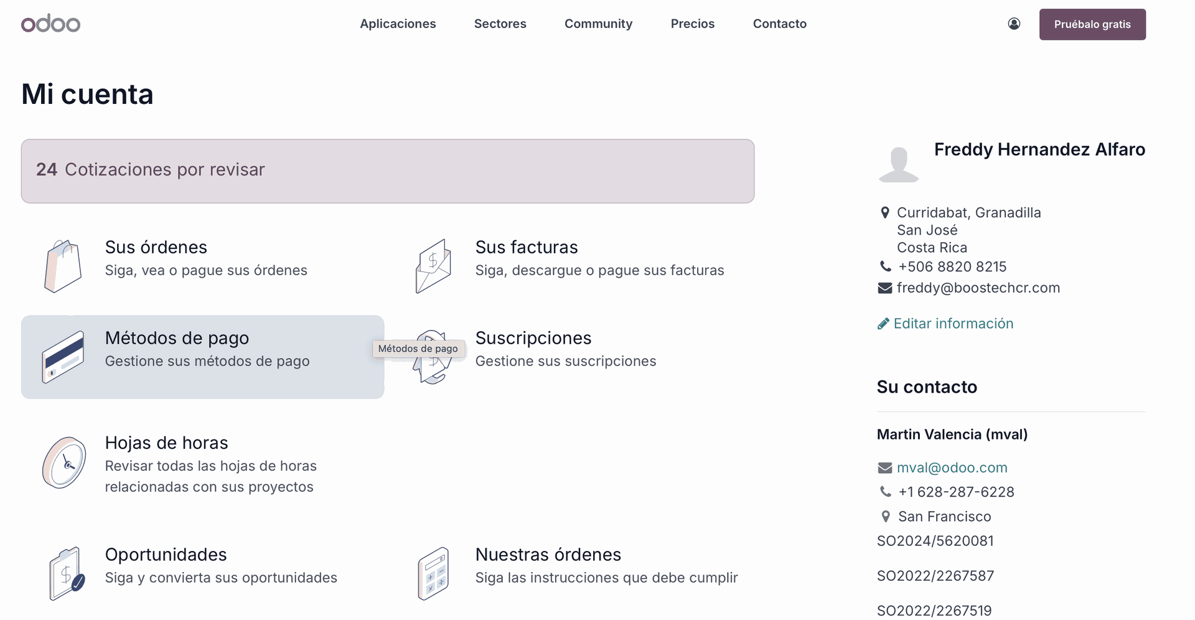Open the Oportunidades link
The image size is (1195, 620).
[166, 555]
